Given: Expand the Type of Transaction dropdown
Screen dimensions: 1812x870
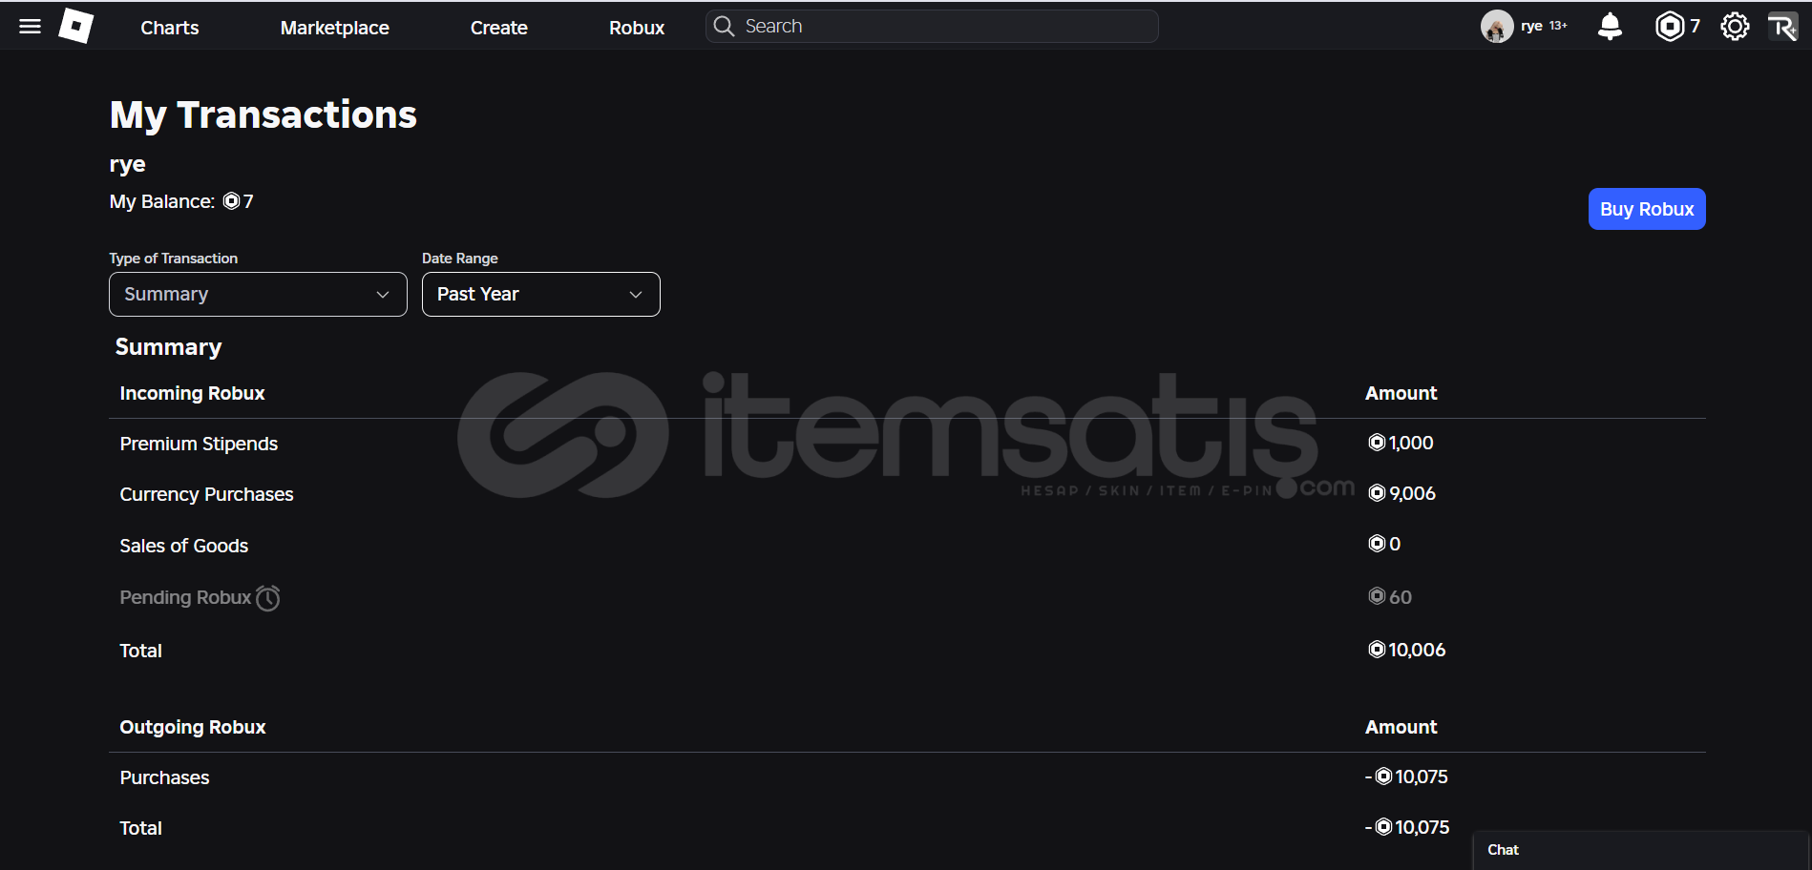Looking at the screenshot, I should pyautogui.click(x=258, y=294).
